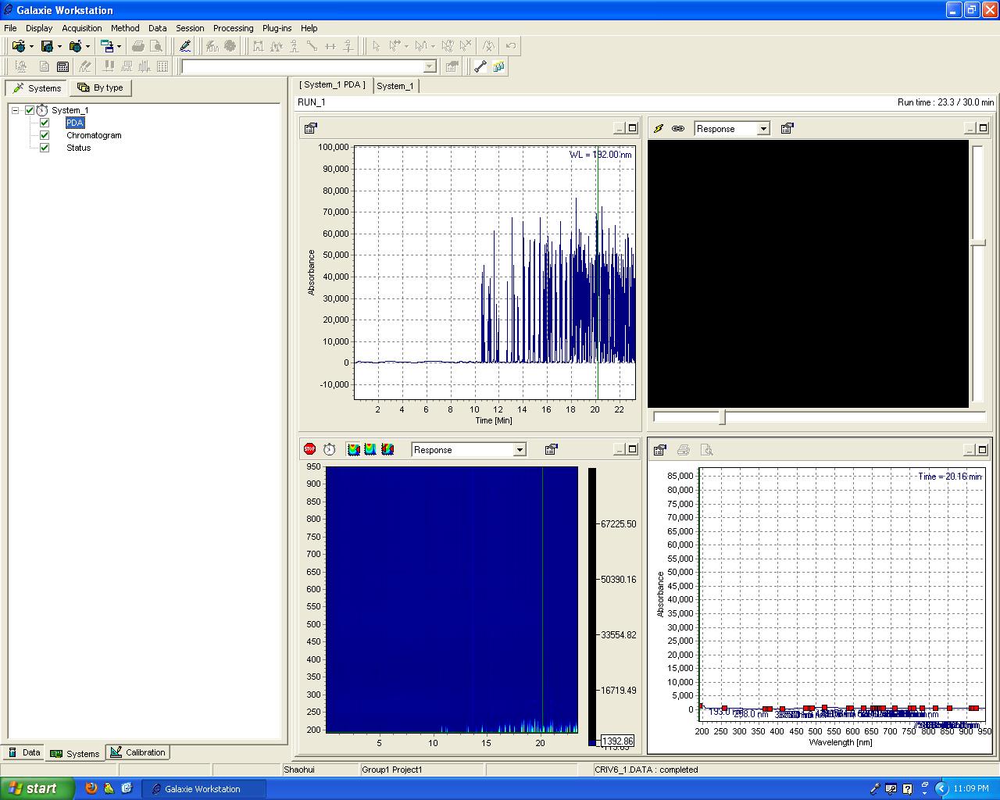Click horizontal slider under 3D view

click(x=723, y=418)
